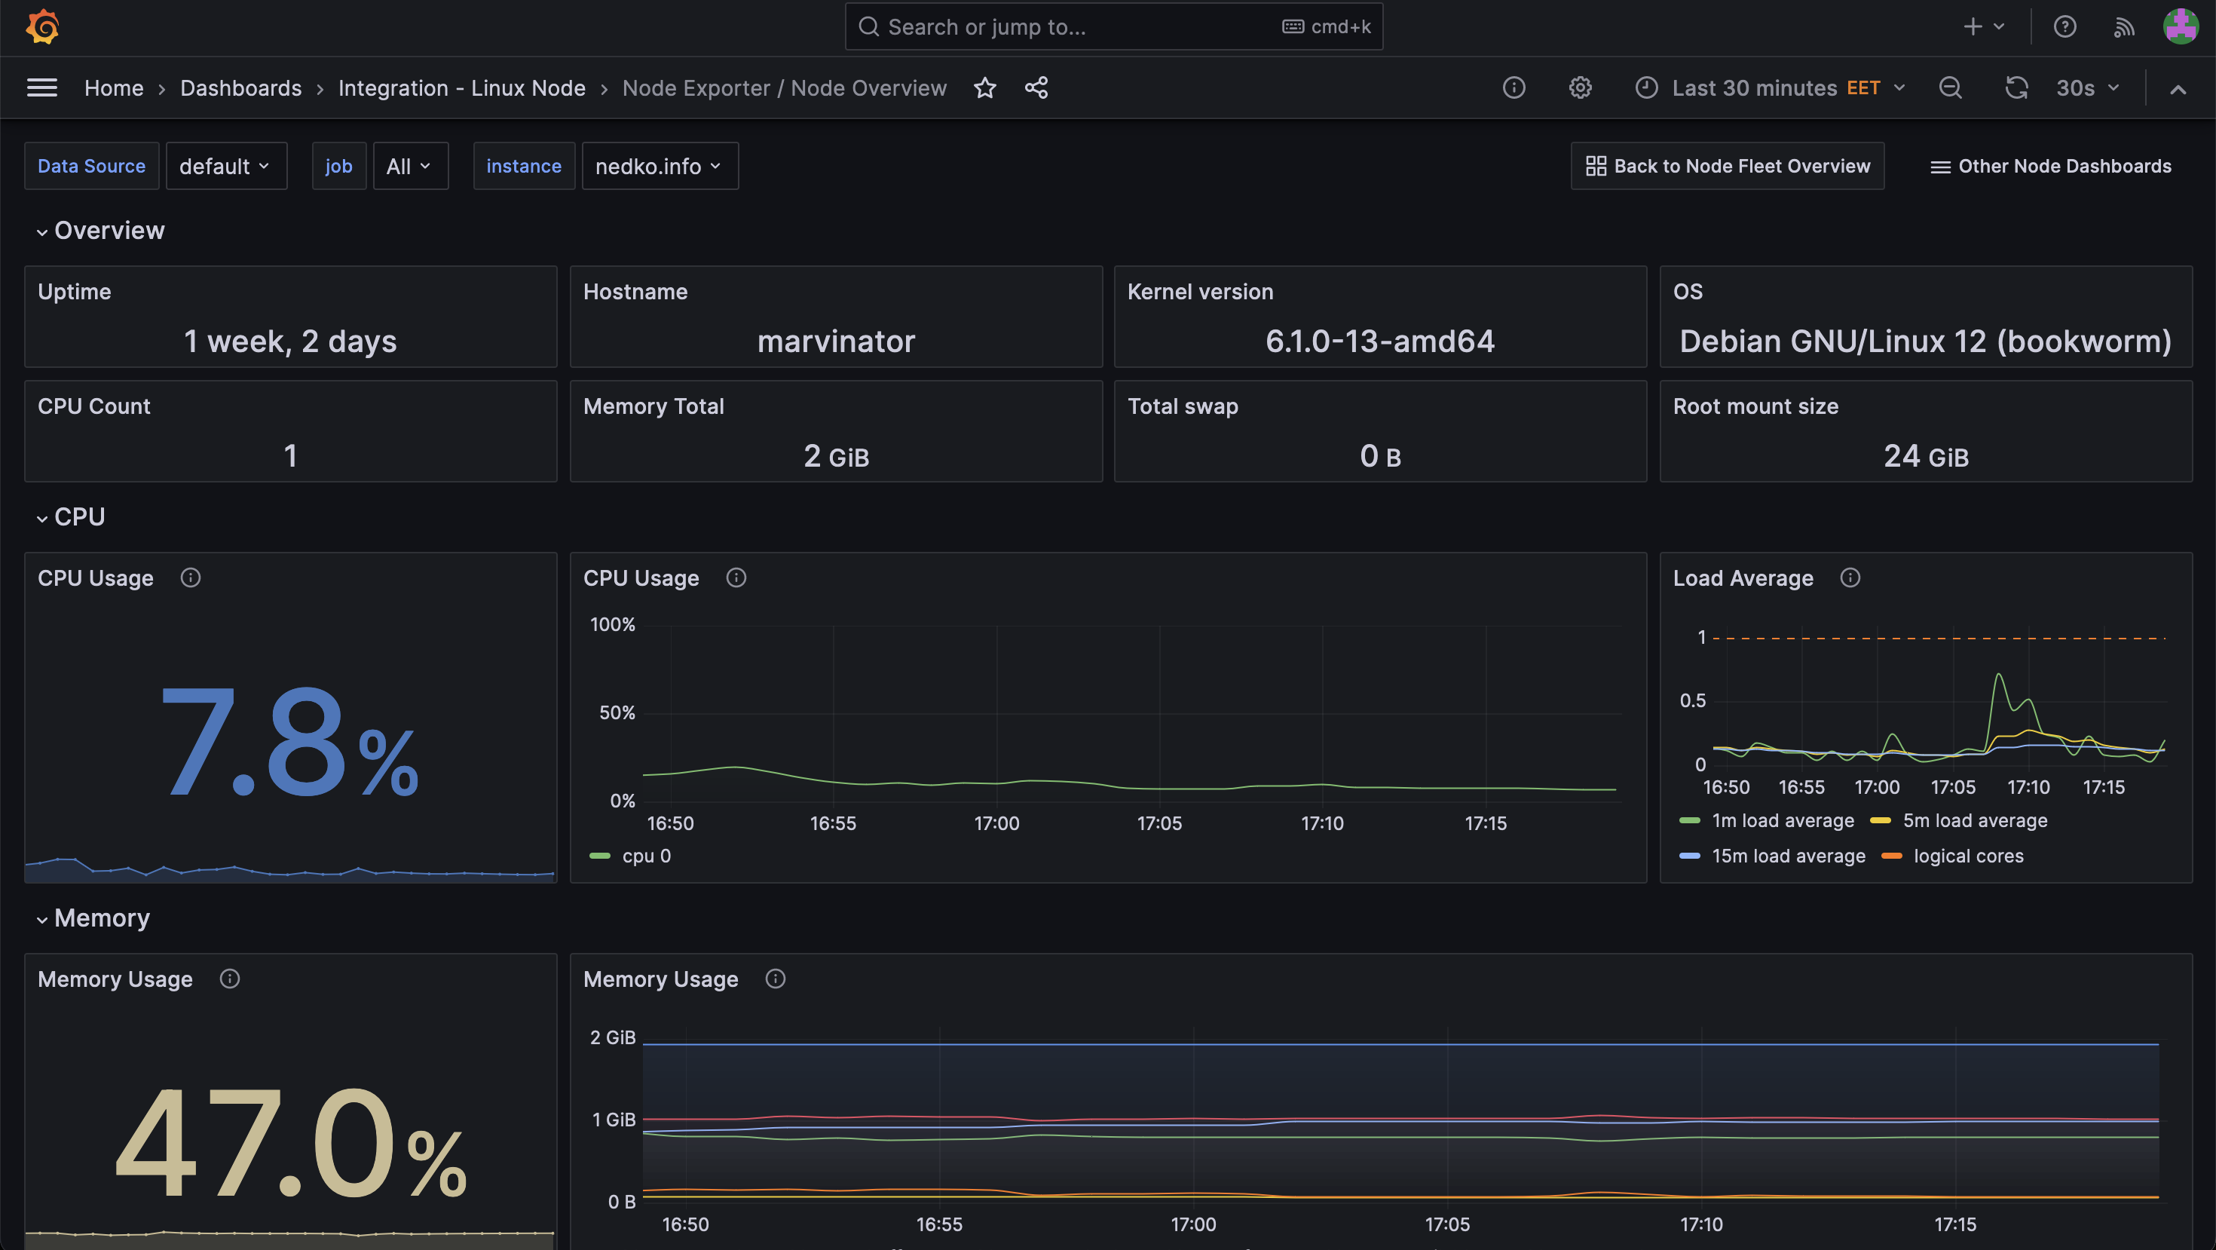Click the Root mount size panel title
The width and height of the screenshot is (2216, 1250).
(1755, 406)
